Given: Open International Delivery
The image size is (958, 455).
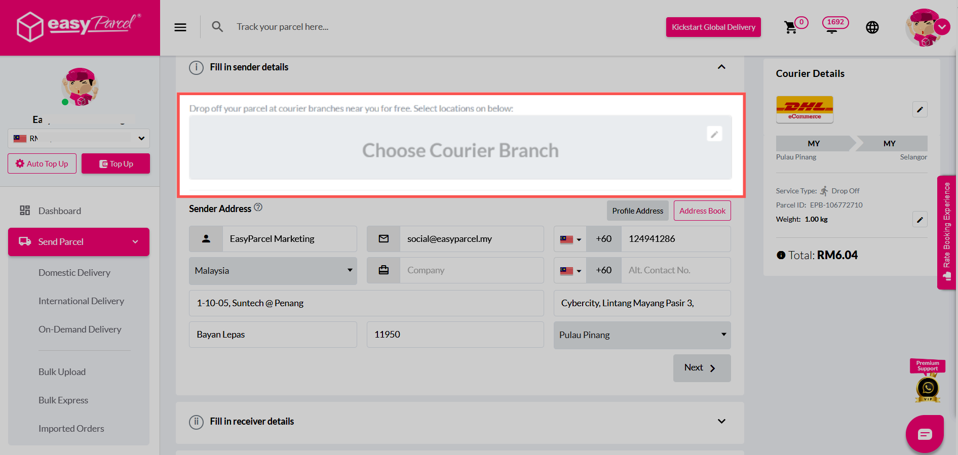Looking at the screenshot, I should 81,301.
